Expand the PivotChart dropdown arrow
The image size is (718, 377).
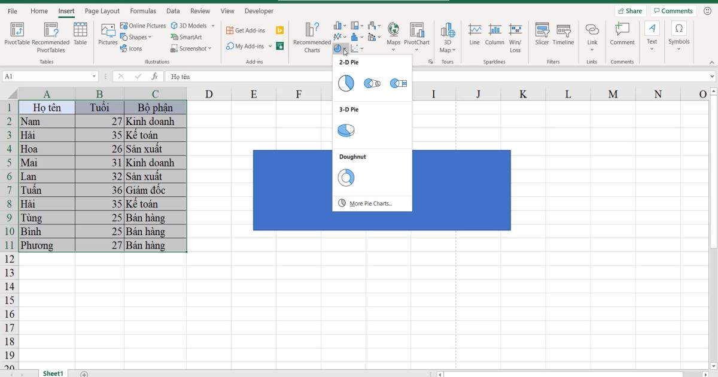tap(417, 50)
